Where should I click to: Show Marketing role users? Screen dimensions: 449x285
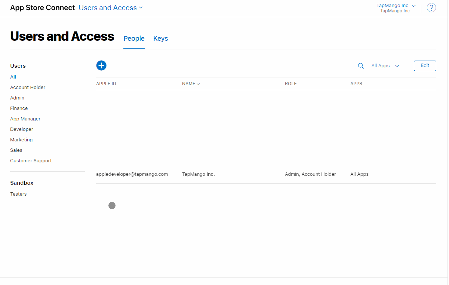21,140
